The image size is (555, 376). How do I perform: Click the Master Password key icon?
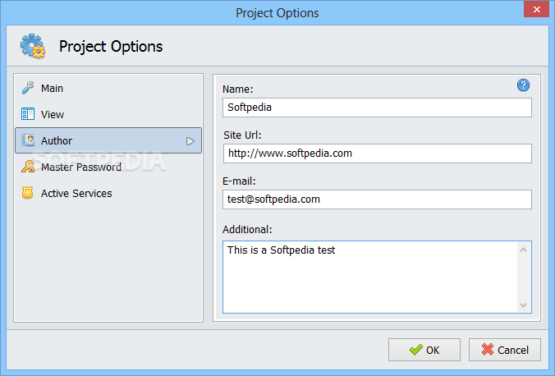pyautogui.click(x=28, y=167)
